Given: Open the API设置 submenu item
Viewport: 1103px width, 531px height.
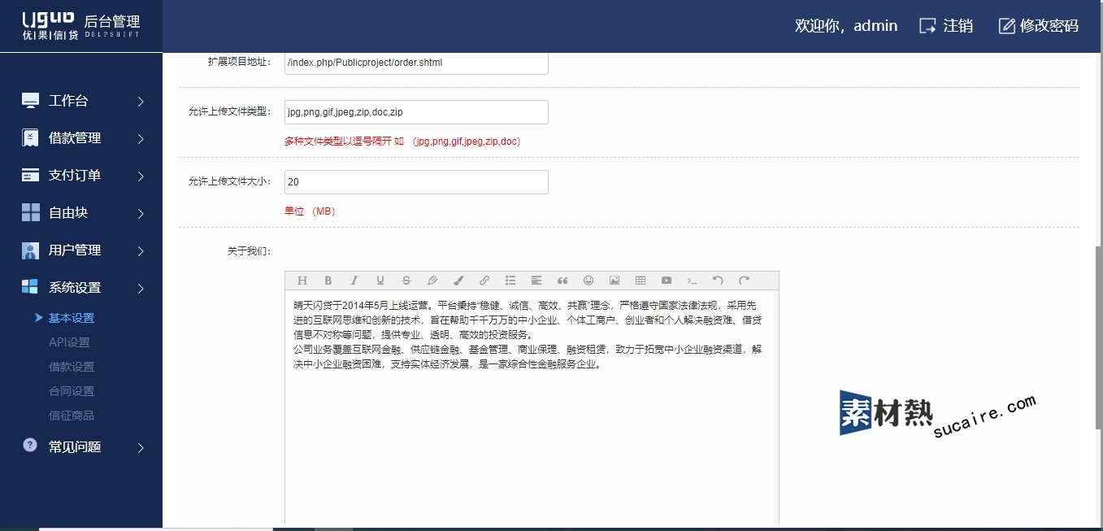Looking at the screenshot, I should [69, 342].
